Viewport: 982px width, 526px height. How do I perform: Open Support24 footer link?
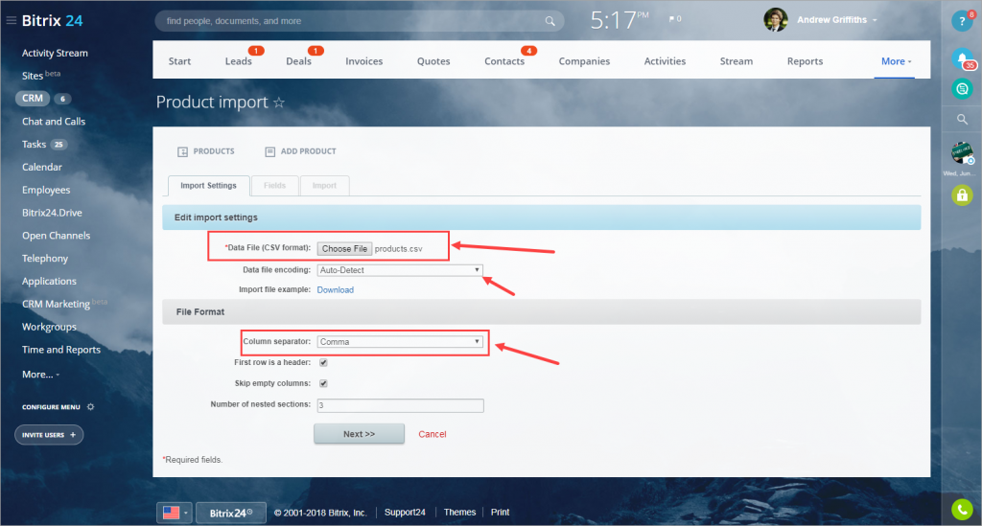pyautogui.click(x=405, y=513)
